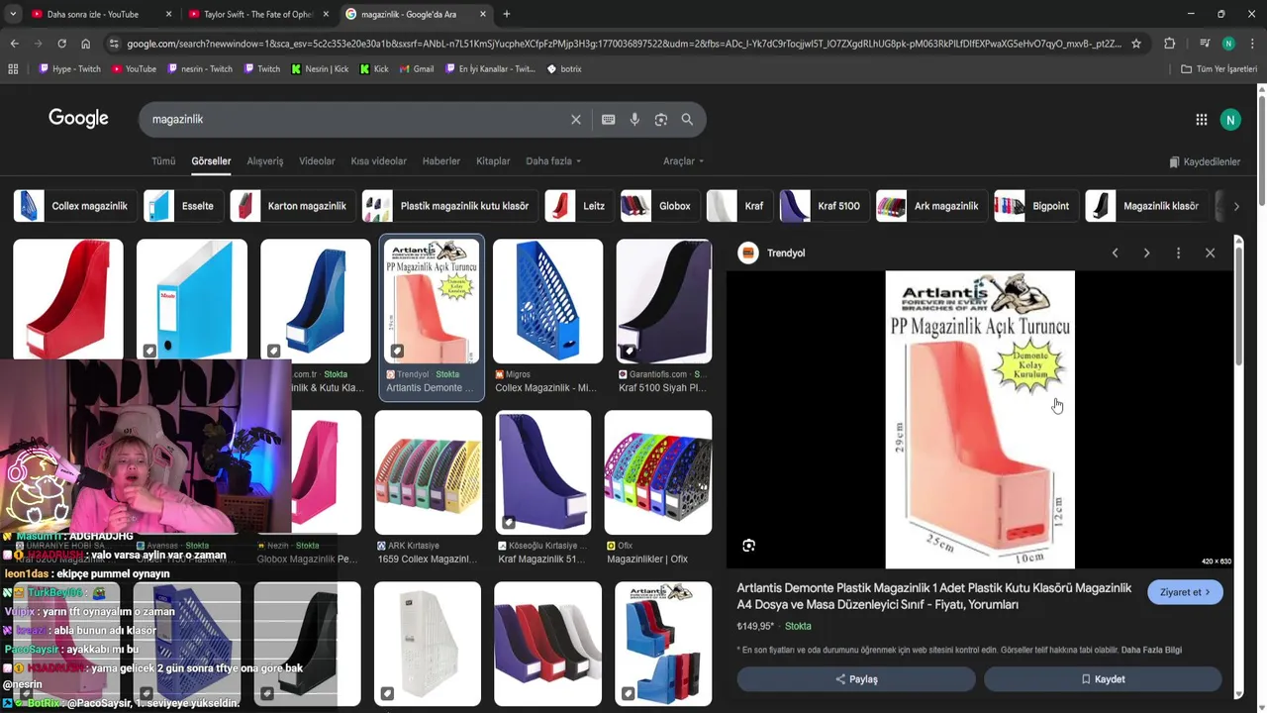The width and height of the screenshot is (1267, 713).
Task: Open the red magazinlik thumbnail
Action: click(68, 299)
